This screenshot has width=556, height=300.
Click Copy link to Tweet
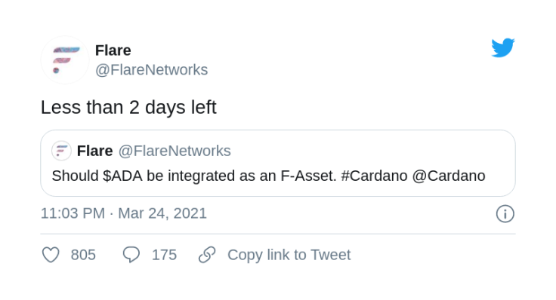coord(289,255)
